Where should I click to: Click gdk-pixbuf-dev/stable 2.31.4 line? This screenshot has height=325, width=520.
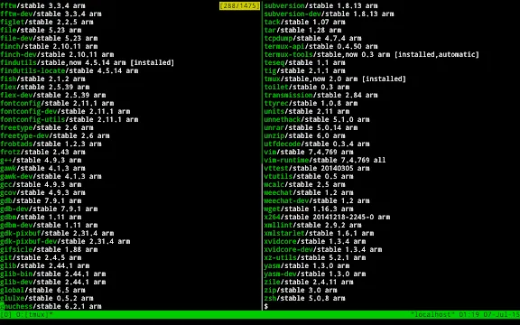(65, 241)
